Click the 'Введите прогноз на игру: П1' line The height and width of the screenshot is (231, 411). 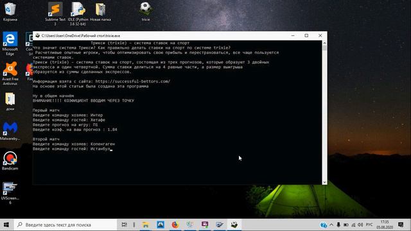pyautogui.click(x=66, y=124)
